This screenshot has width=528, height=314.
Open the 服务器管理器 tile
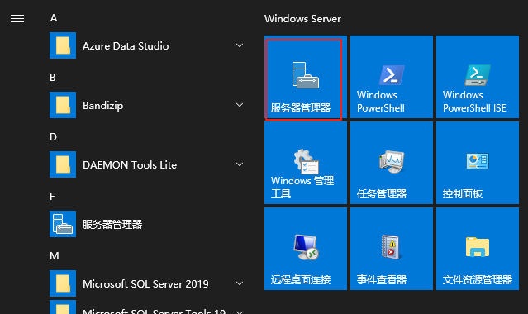click(306, 77)
